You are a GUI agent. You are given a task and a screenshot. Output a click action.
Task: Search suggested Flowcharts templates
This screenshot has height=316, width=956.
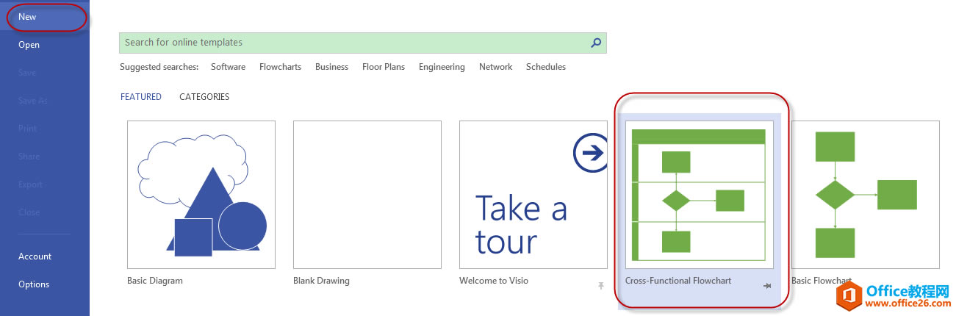pos(280,67)
